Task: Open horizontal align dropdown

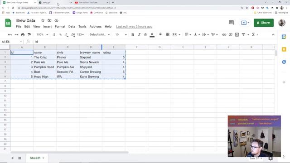Action: pyautogui.click(x=188, y=34)
